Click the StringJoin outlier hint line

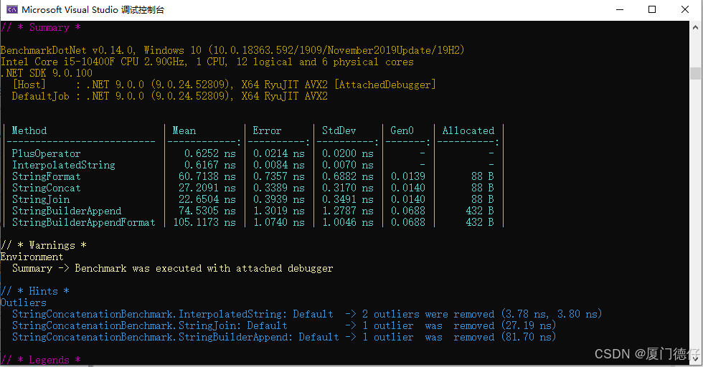pos(284,325)
